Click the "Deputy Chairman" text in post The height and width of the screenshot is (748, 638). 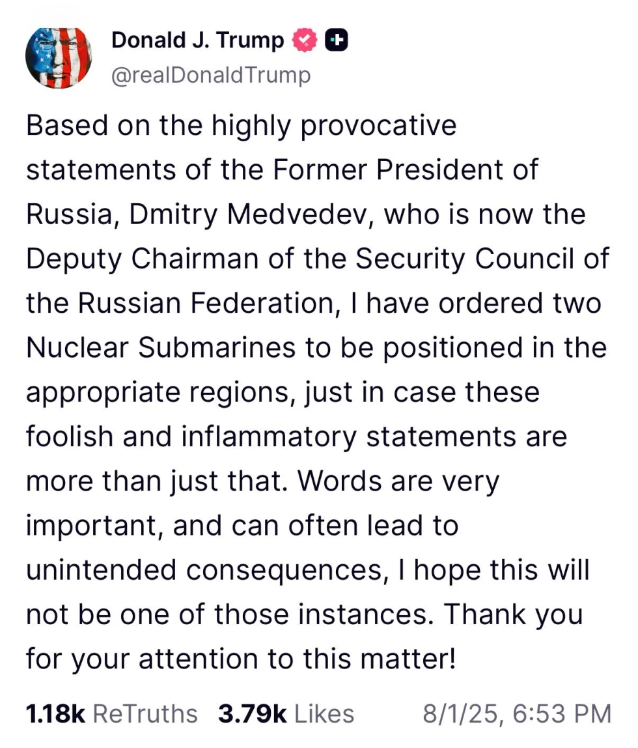click(x=143, y=259)
